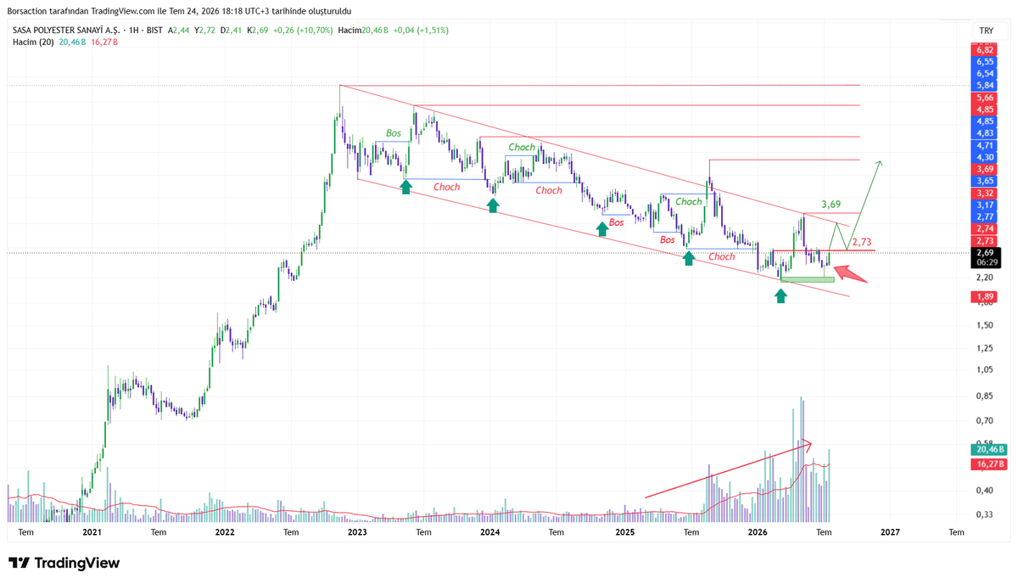
Task: Click the 0,40 price scale value
Action: (985, 491)
